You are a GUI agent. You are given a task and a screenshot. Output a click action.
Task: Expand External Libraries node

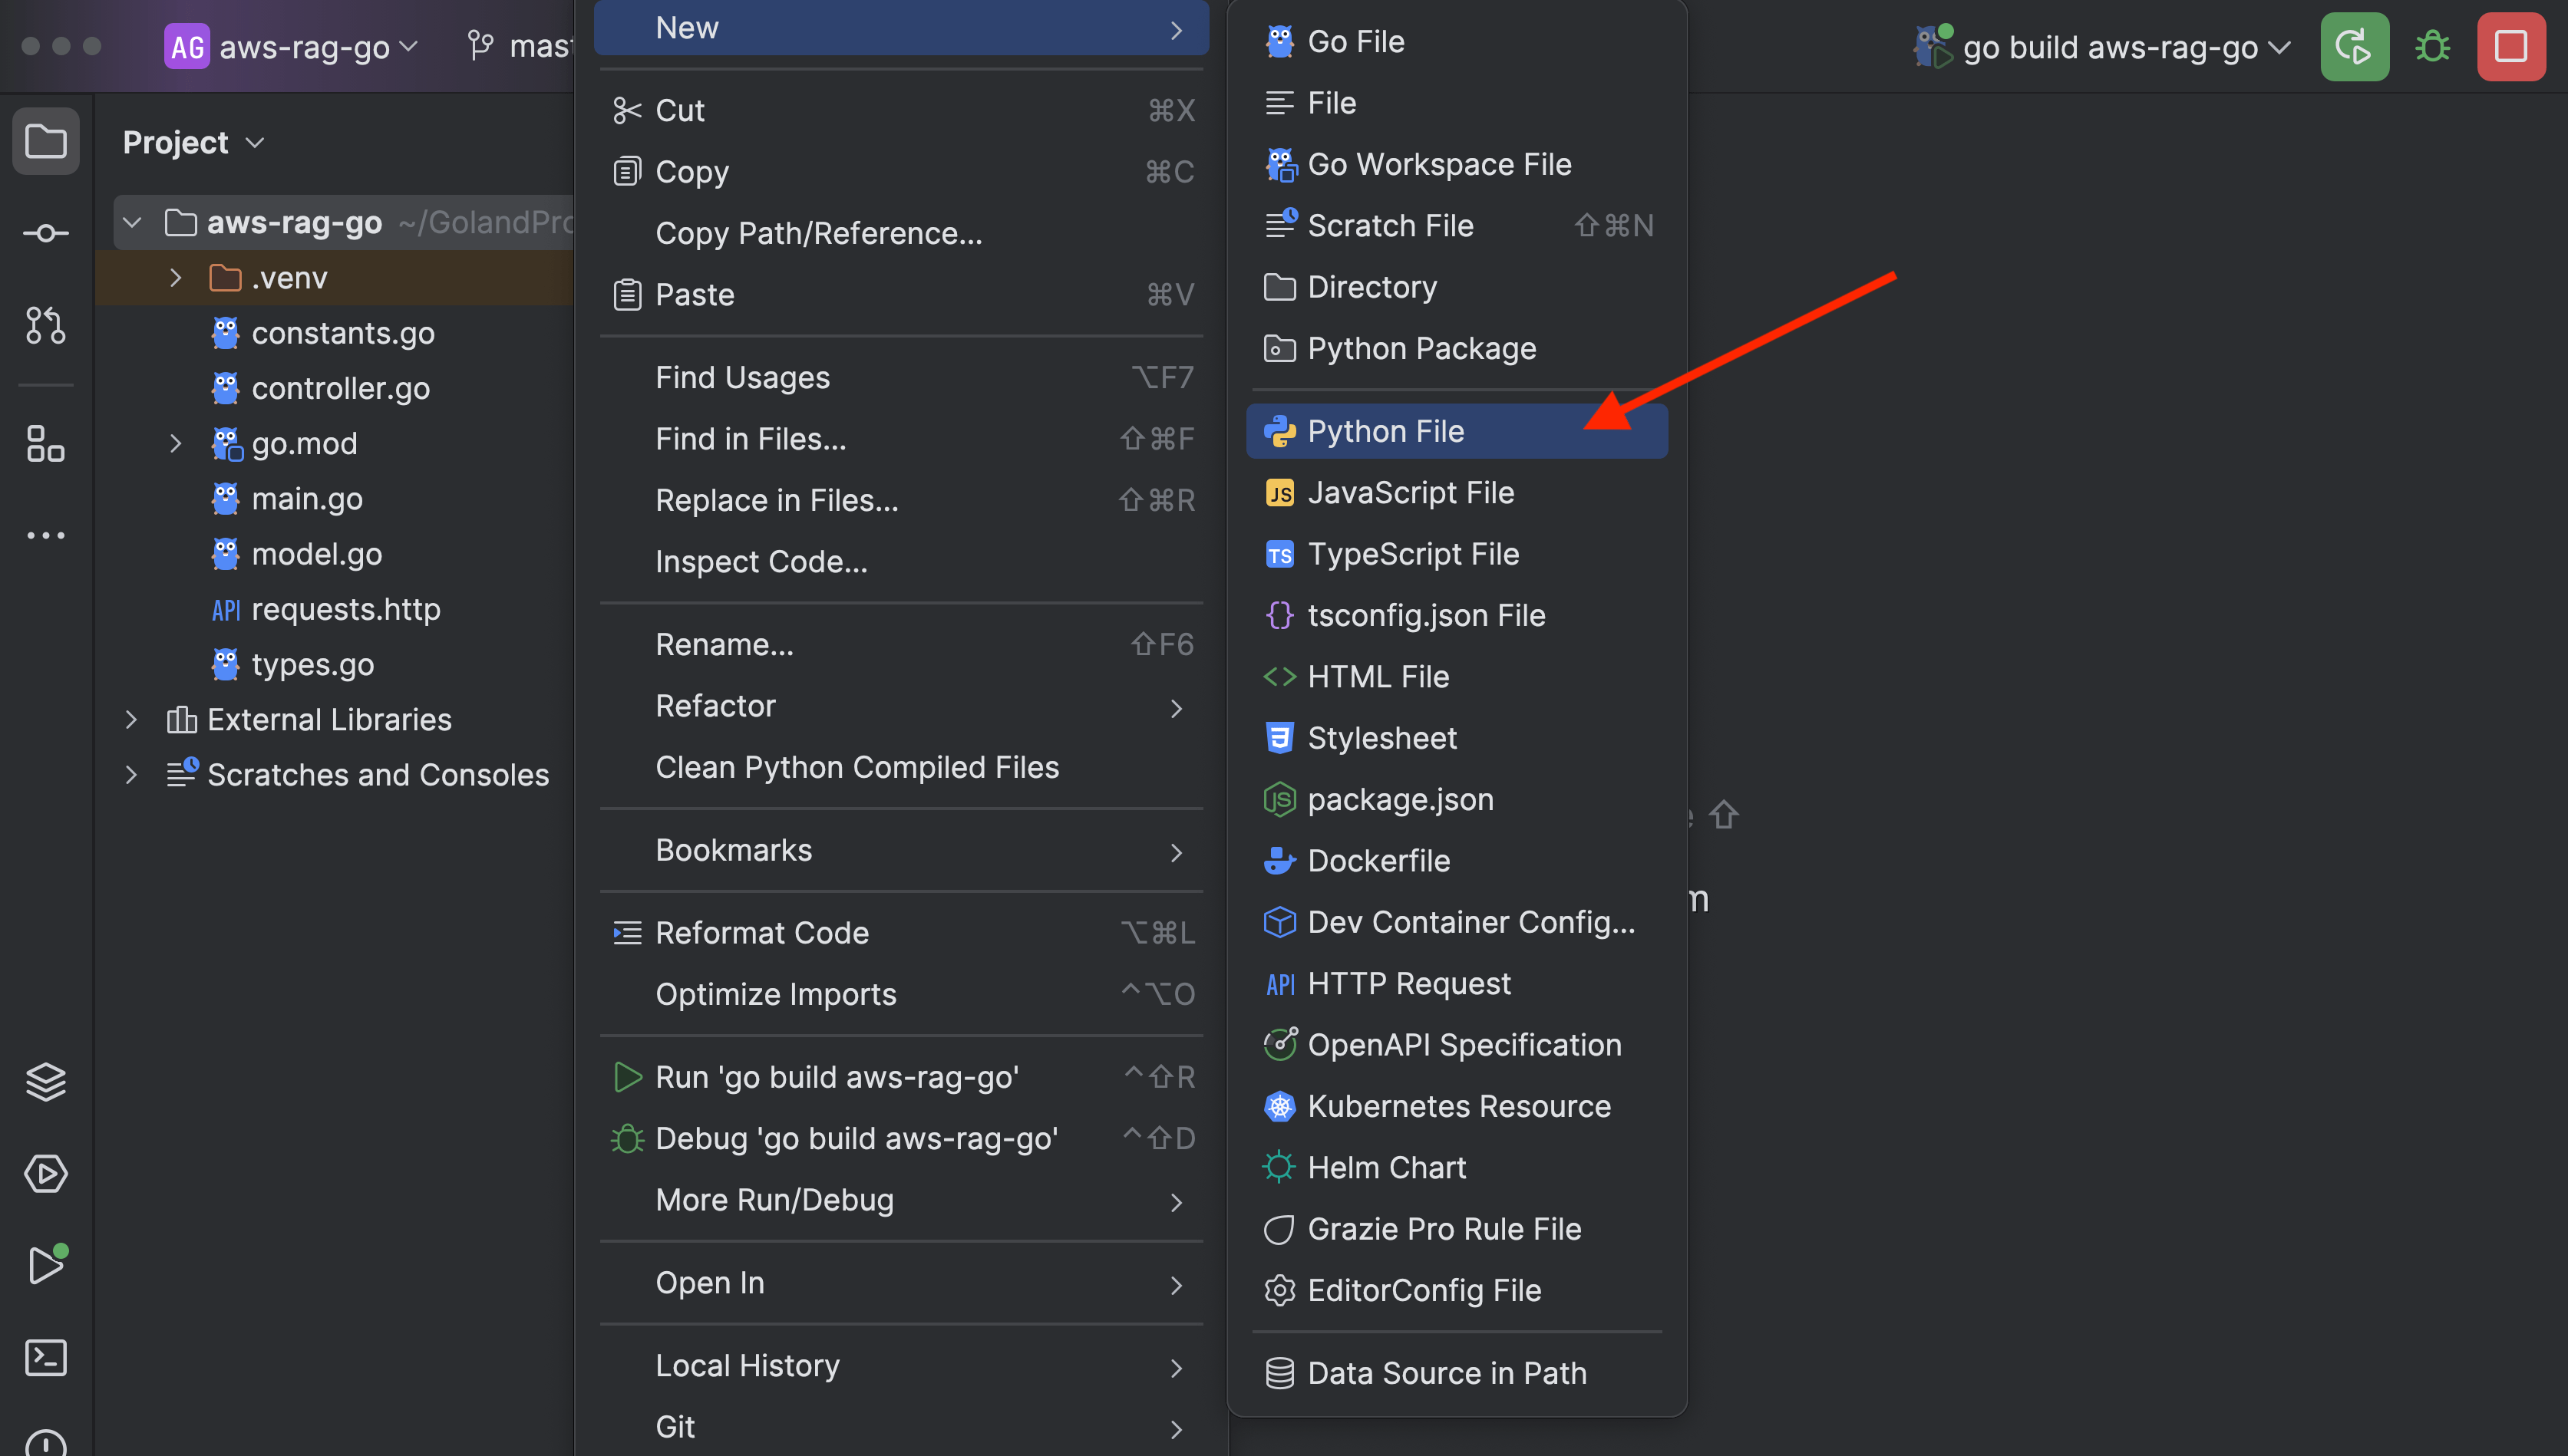coord(131,719)
